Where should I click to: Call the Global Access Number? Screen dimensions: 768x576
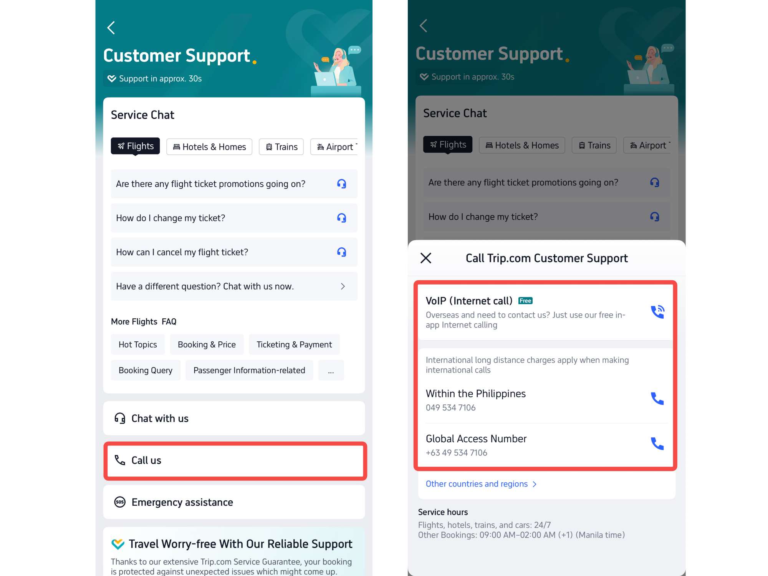click(x=657, y=444)
